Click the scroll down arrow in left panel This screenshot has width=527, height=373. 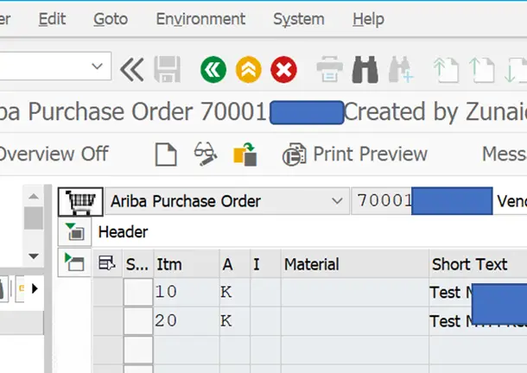(x=34, y=256)
